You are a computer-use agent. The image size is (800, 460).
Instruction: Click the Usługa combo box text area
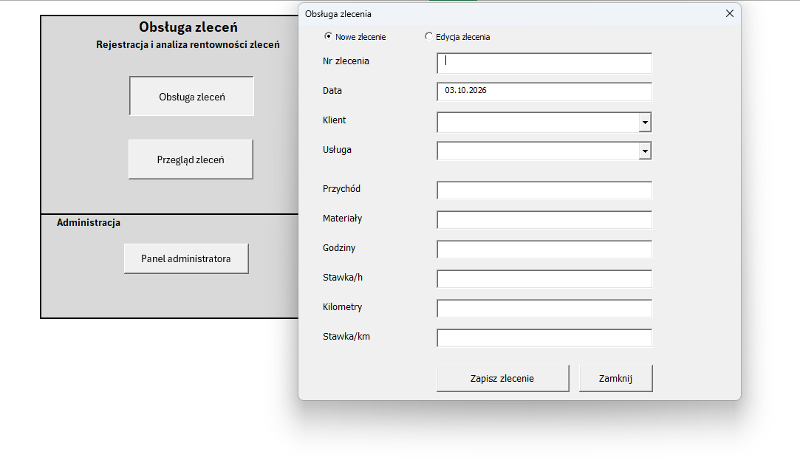tap(539, 151)
